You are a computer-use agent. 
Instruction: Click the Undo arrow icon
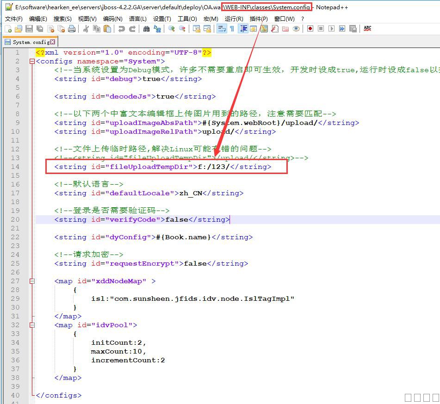121,29
